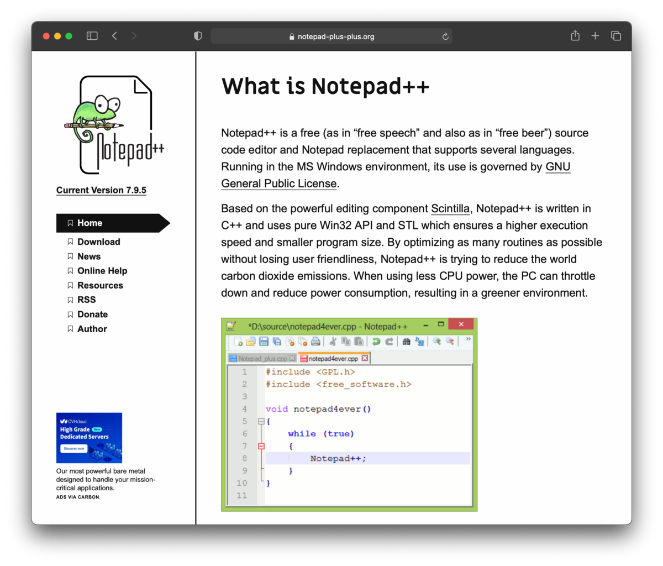The width and height of the screenshot is (663, 566).
Task: Click the 'What is Notepad++' heading
Action: point(325,86)
